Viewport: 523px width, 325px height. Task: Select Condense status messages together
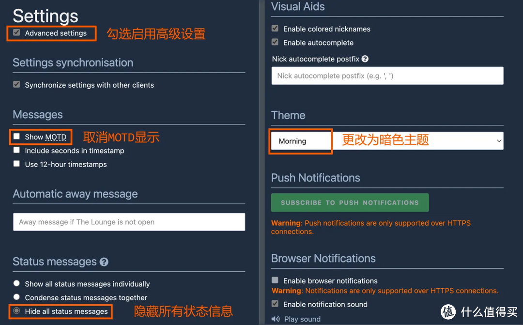(x=16, y=297)
